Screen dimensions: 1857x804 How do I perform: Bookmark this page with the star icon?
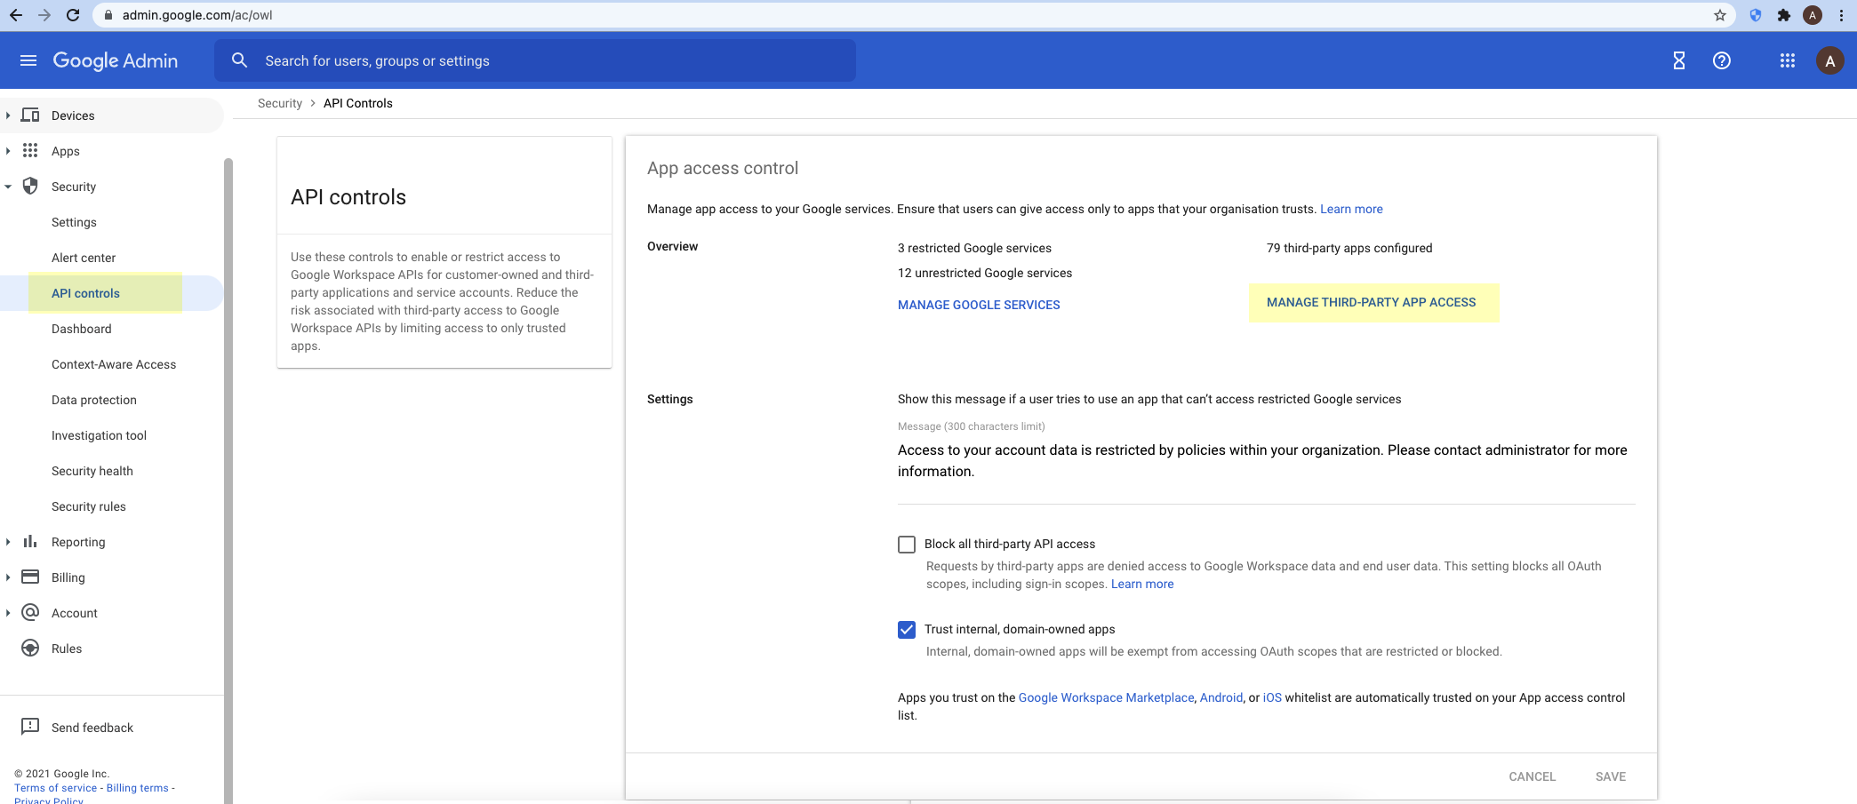coord(1719,15)
